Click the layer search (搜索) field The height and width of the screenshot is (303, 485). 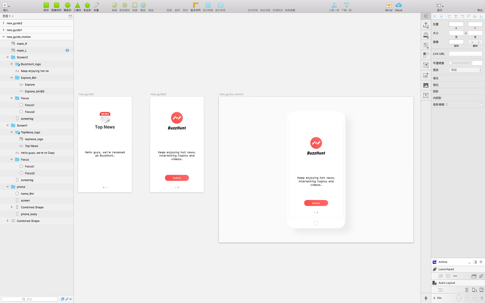[30, 299]
